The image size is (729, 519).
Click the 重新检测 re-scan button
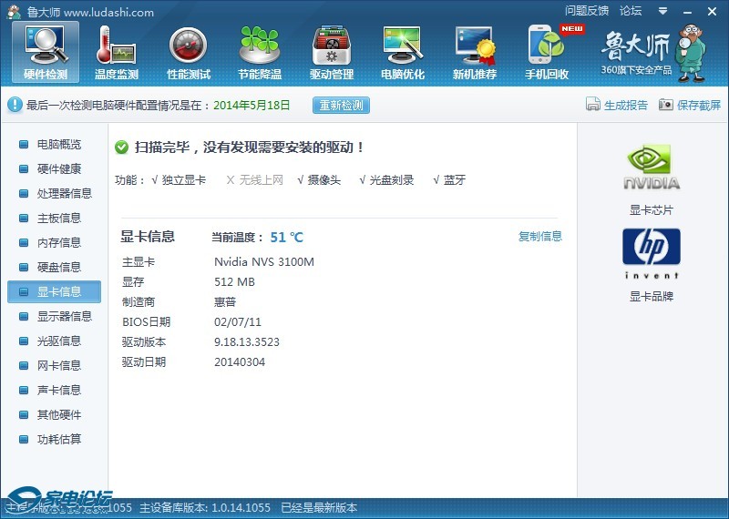[x=341, y=105]
